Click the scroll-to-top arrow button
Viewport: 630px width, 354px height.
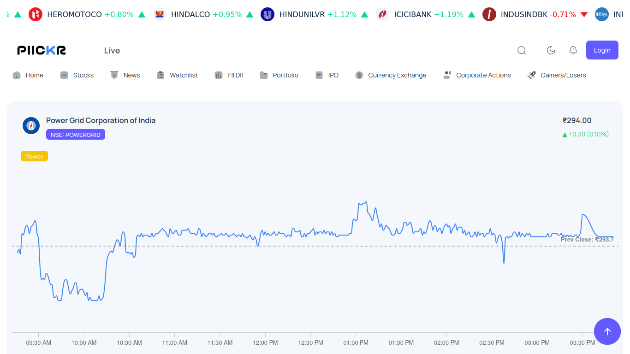click(x=607, y=331)
